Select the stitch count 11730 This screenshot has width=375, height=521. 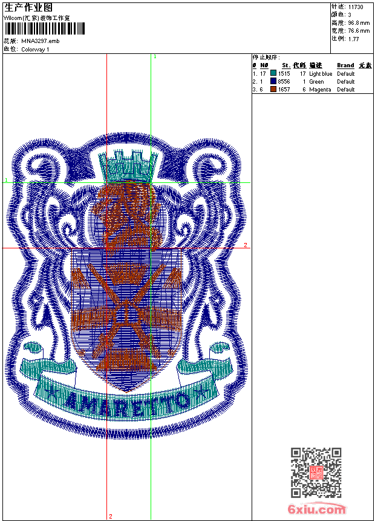coord(356,7)
